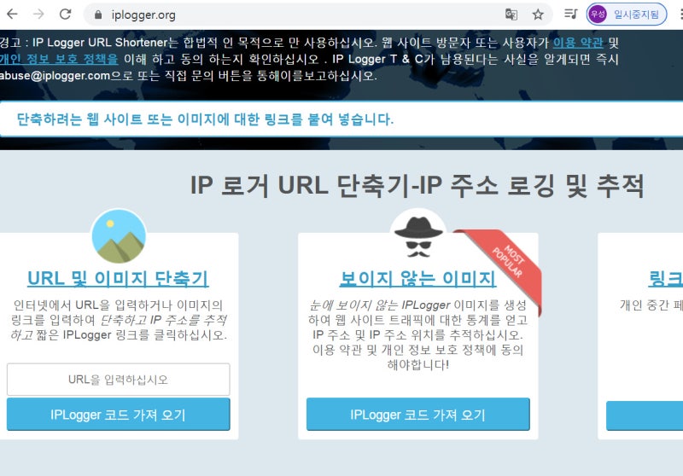Click the IP 로거 URL 단축기 page title
683x476 pixels.
(417, 186)
